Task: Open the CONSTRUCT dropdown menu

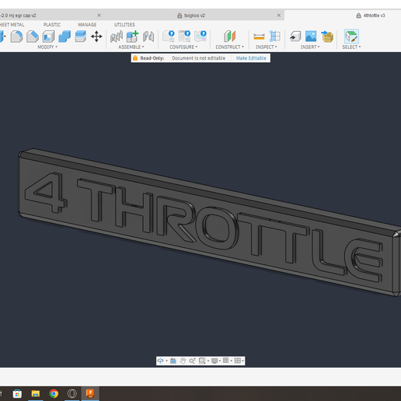Action: pyautogui.click(x=230, y=47)
